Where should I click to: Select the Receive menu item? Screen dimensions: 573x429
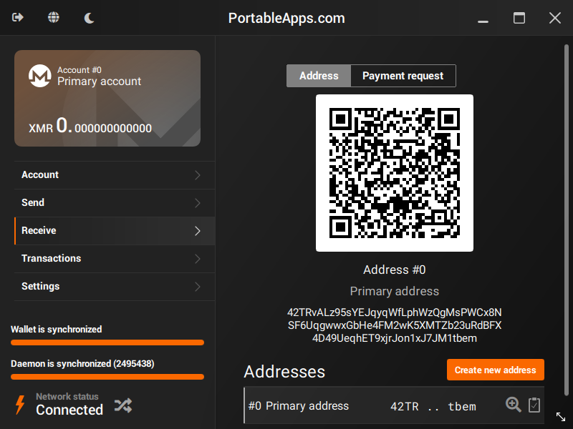pos(39,230)
